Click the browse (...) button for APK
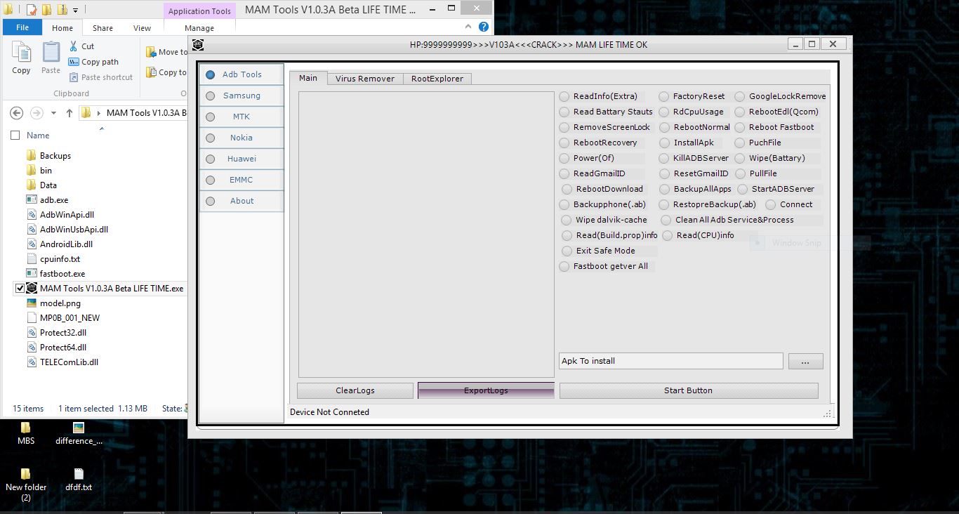959x514 pixels. click(x=805, y=361)
